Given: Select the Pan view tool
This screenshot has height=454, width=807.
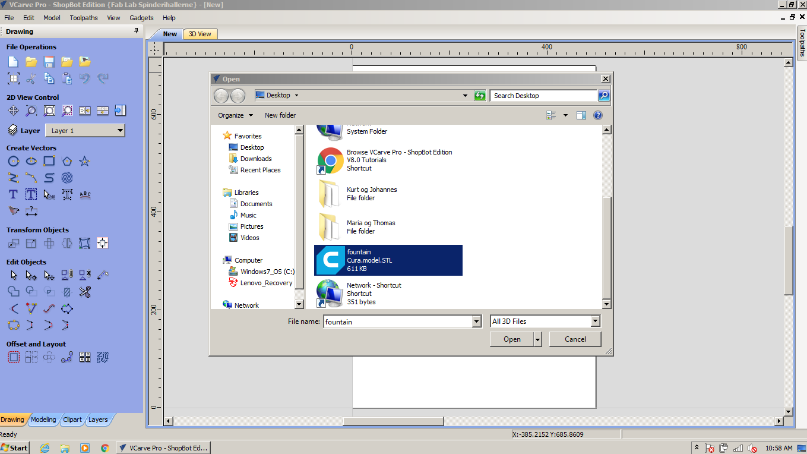Looking at the screenshot, I should click(13, 111).
